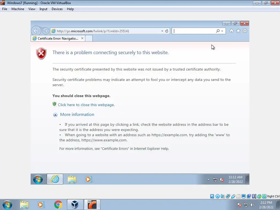Screen dimensions: 280x210
Task: Close the Certificate Error tab
Action: pyautogui.click(x=82, y=38)
